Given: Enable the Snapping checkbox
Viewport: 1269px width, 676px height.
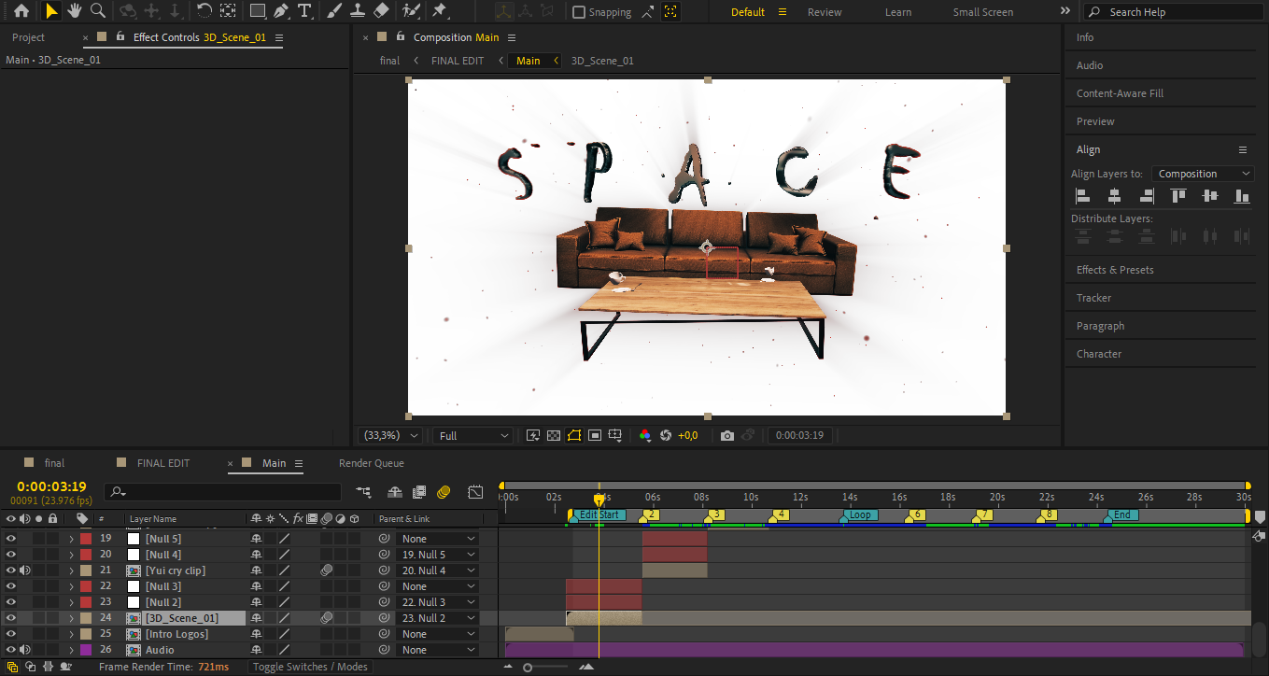Looking at the screenshot, I should pos(579,12).
